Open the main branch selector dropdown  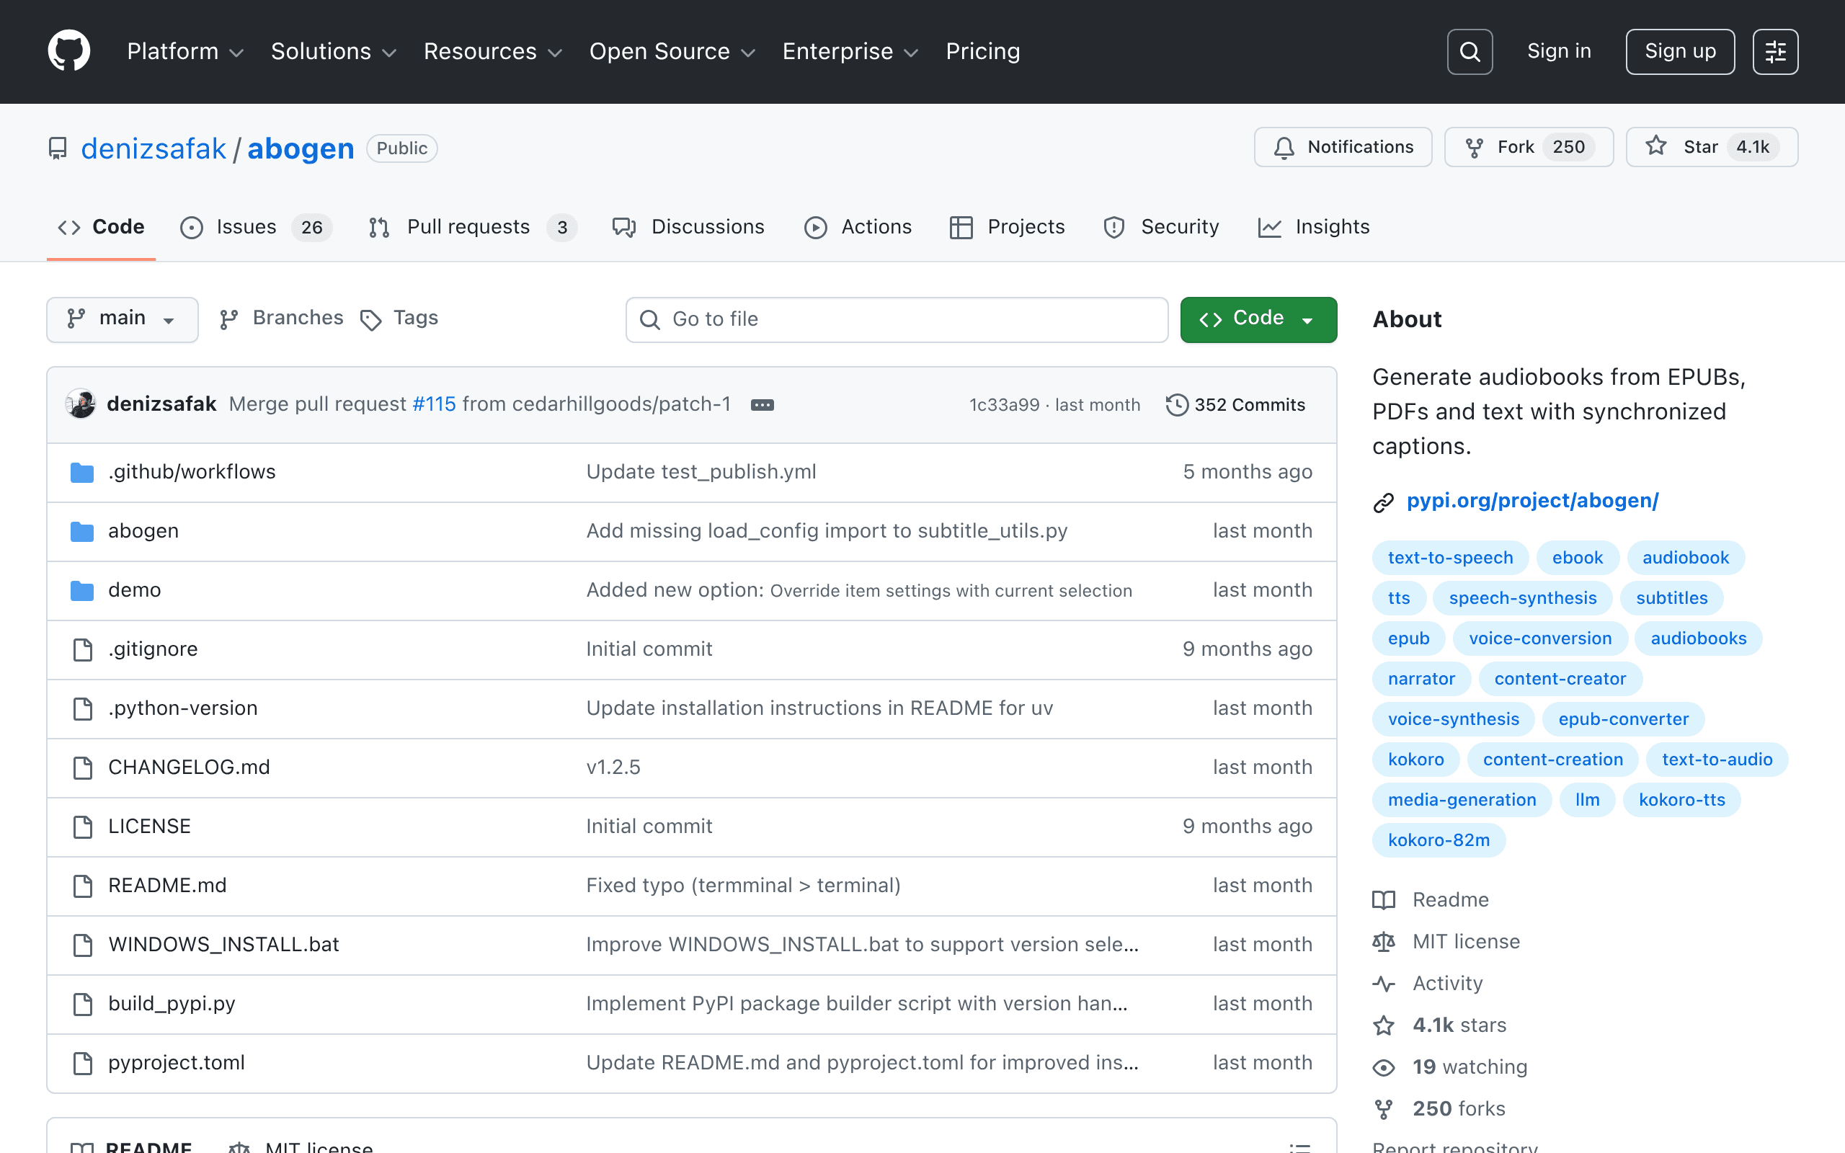click(122, 319)
